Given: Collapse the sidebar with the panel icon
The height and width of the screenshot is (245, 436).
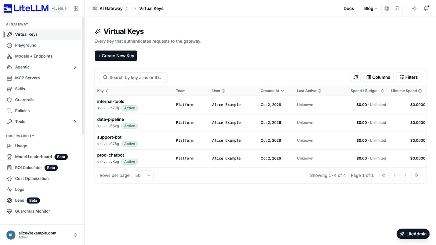Looking at the screenshot, I should (76, 8).
